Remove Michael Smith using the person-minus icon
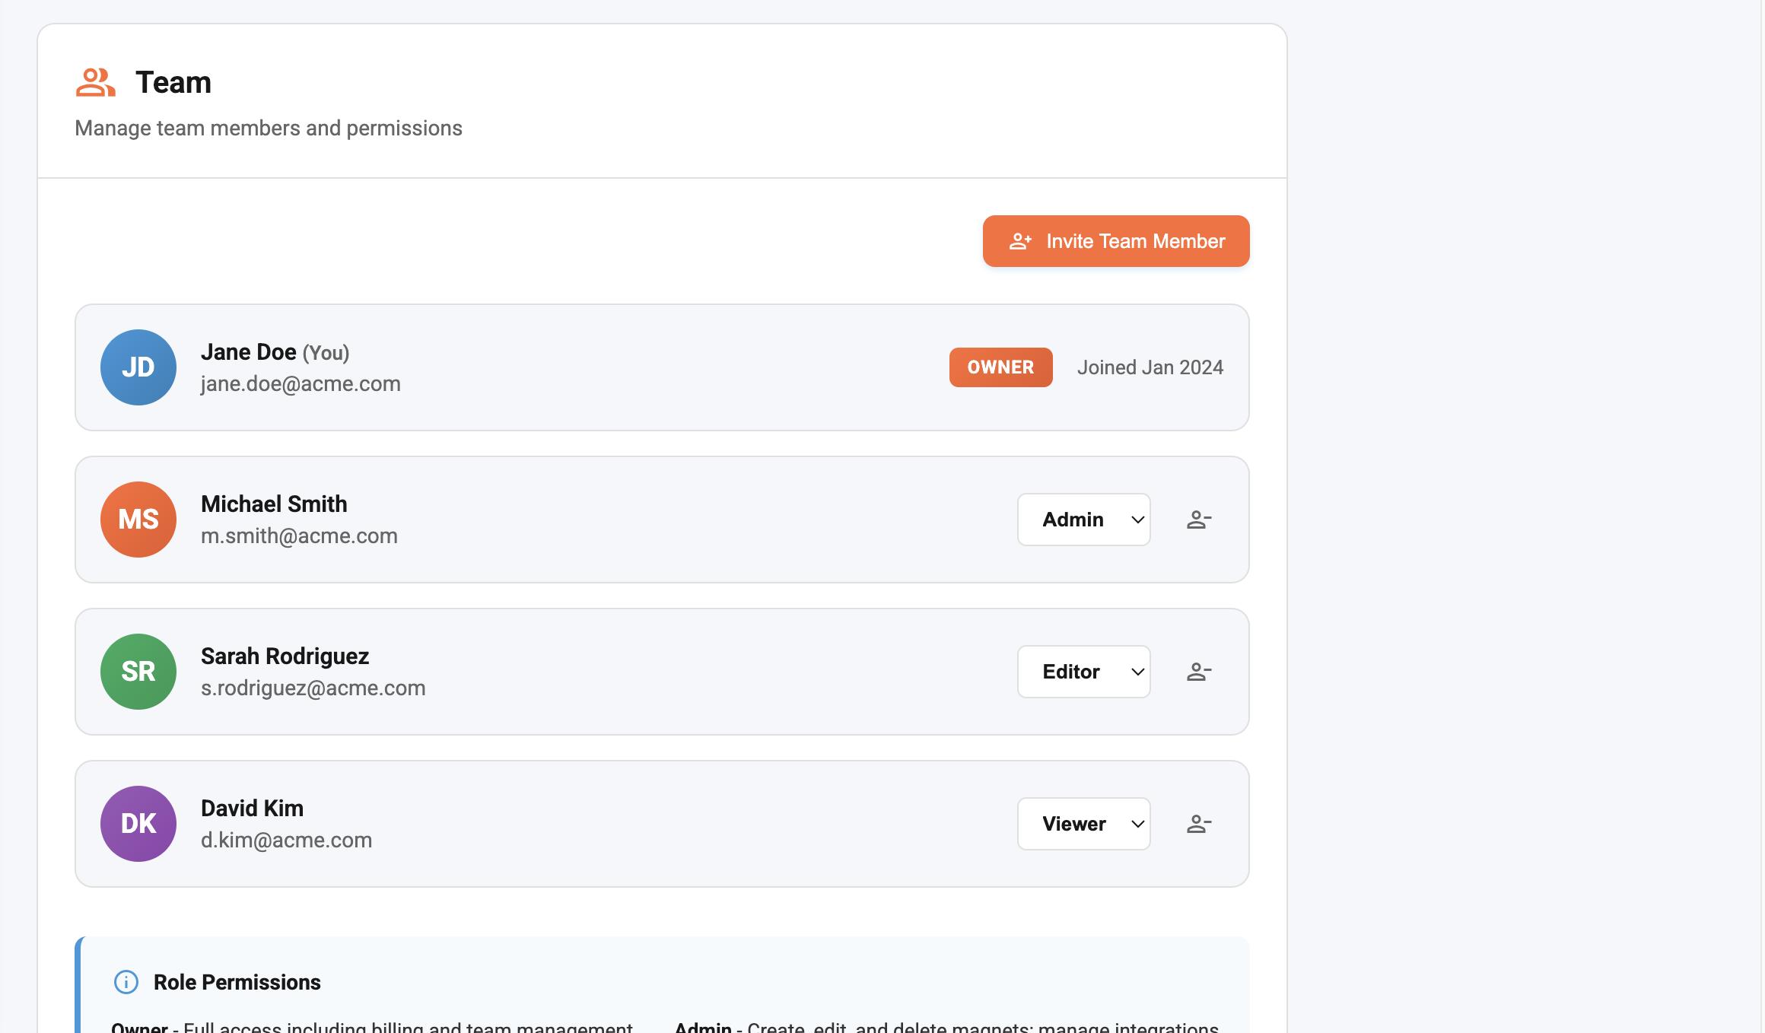 click(x=1198, y=520)
